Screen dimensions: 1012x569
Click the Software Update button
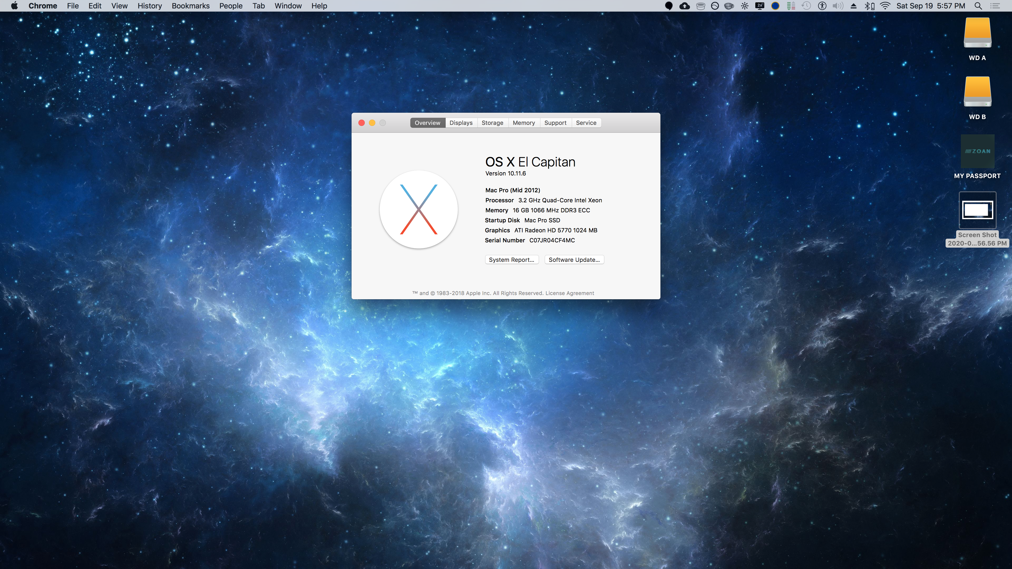tap(574, 260)
